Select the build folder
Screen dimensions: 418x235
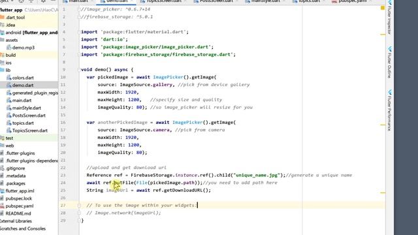coord(10,55)
